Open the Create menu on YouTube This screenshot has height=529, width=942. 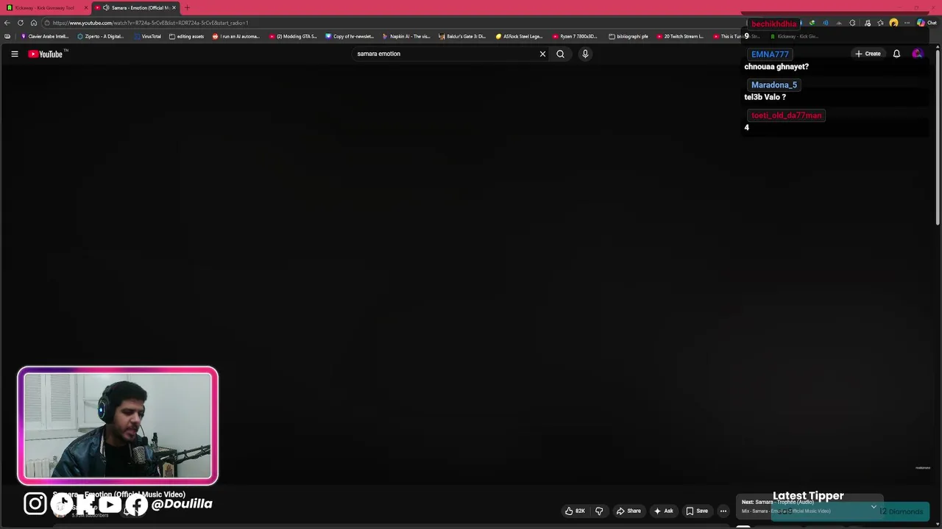[868, 54]
